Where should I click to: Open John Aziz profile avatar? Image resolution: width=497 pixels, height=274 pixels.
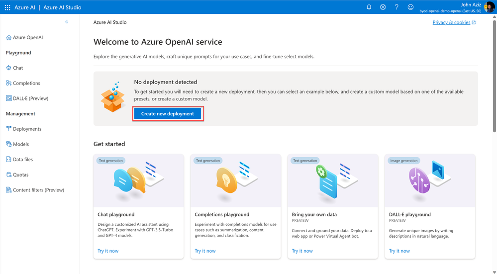pos(489,7)
